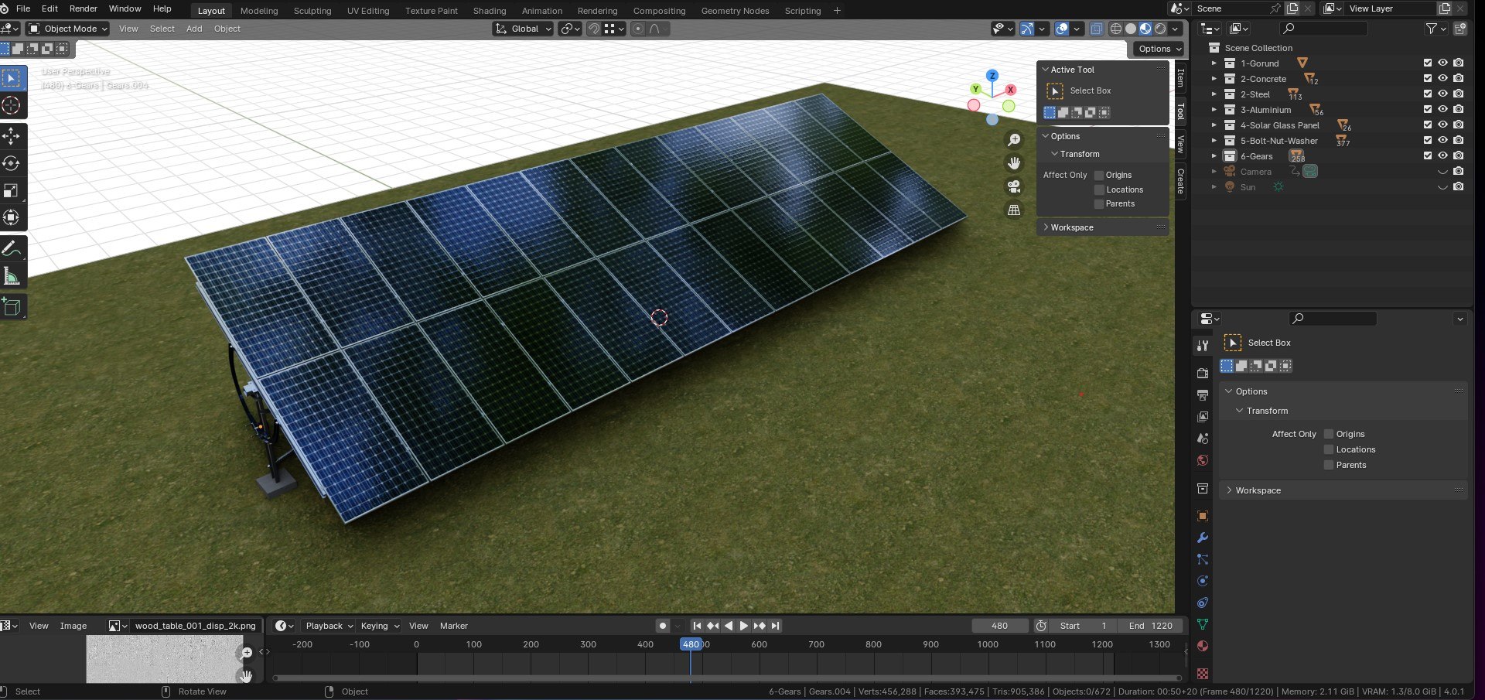Select the Cursor tool in viewport toolbar

(x=12, y=106)
